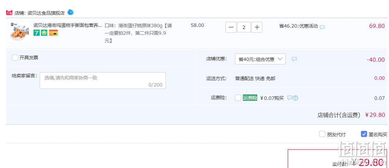Click the item subtotal 69.80
The width and height of the screenshot is (389, 168).
coord(377,26)
